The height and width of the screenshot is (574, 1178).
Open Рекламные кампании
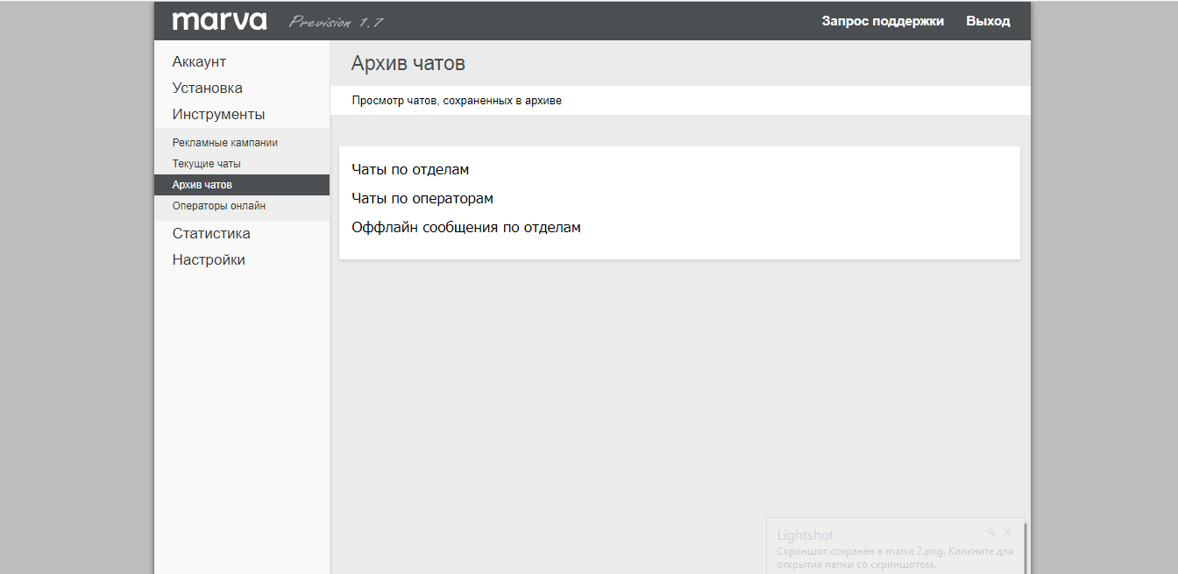tap(225, 142)
